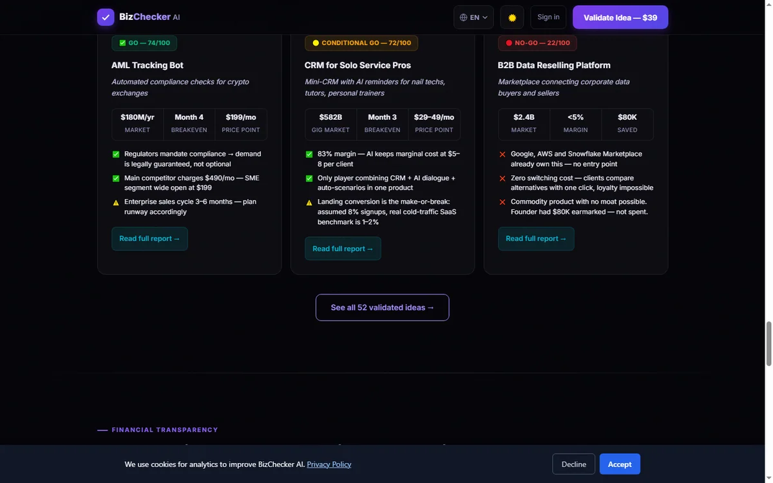The image size is (773, 483).
Task: Click the scrollbar down arrow
Action: point(768,478)
